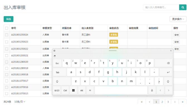191x111 pixels.
Task: Check the box for row A201903250024
Action: (7, 35)
